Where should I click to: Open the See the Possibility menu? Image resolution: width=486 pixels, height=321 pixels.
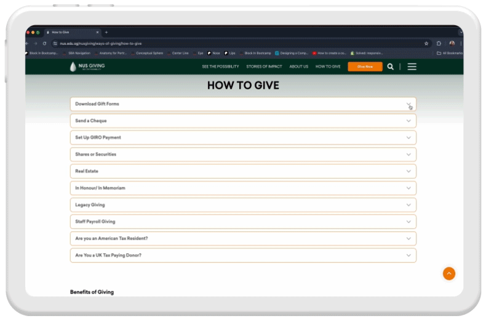[x=220, y=66]
